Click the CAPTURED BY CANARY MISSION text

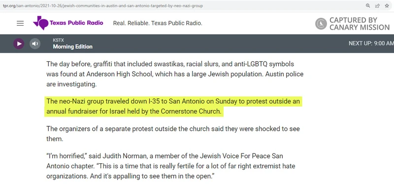360,24
